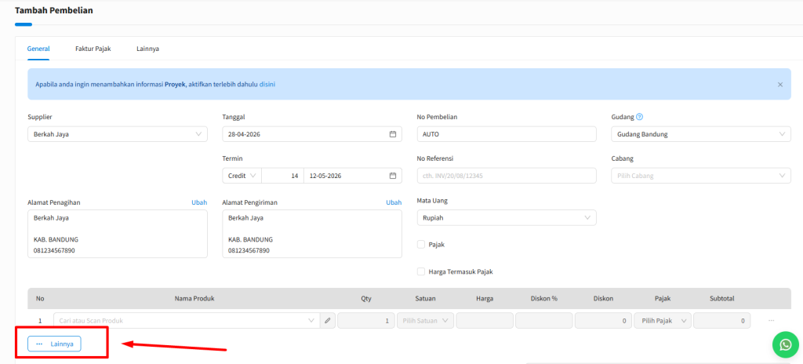803x364 pixels.
Task: Open the Credit termin type dropdown
Action: pyautogui.click(x=242, y=176)
